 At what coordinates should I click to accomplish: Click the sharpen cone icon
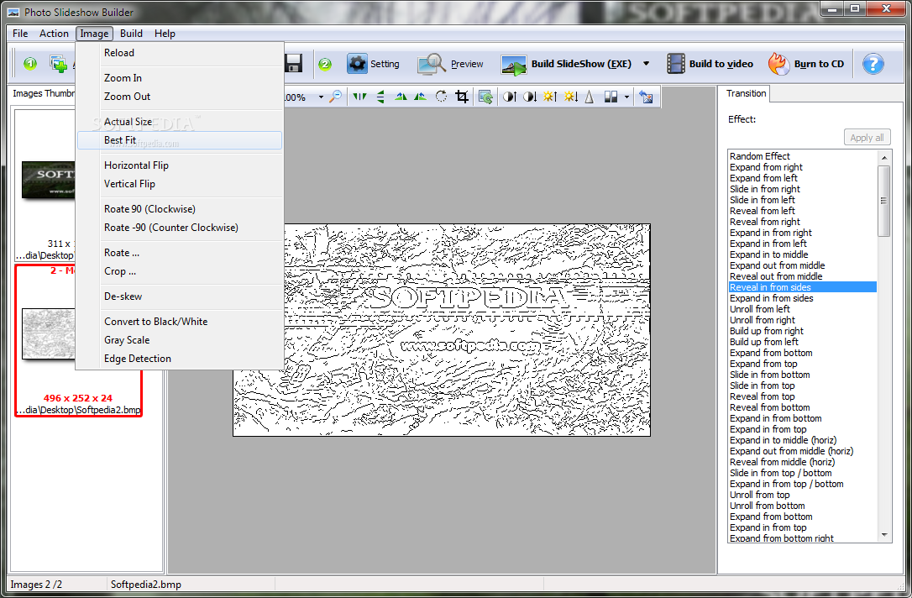coord(590,97)
